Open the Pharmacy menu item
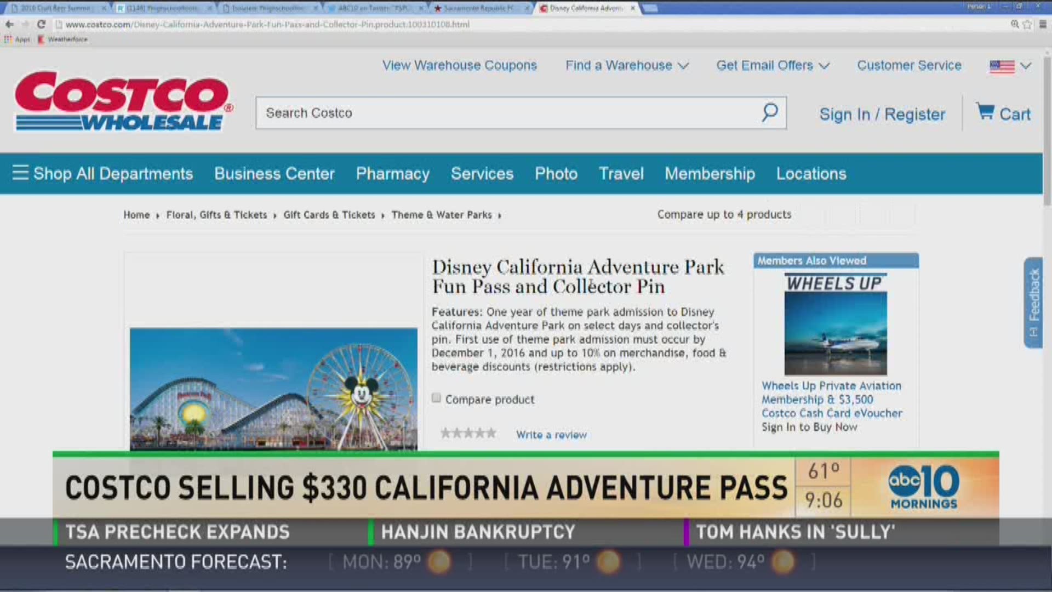Viewport: 1052px width, 592px height. [x=392, y=173]
